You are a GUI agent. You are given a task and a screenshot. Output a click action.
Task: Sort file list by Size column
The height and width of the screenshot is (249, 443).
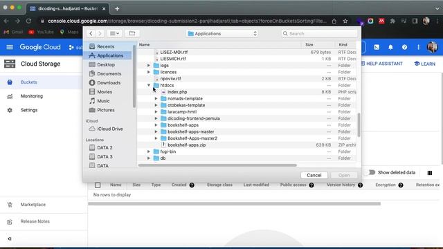click(x=309, y=44)
